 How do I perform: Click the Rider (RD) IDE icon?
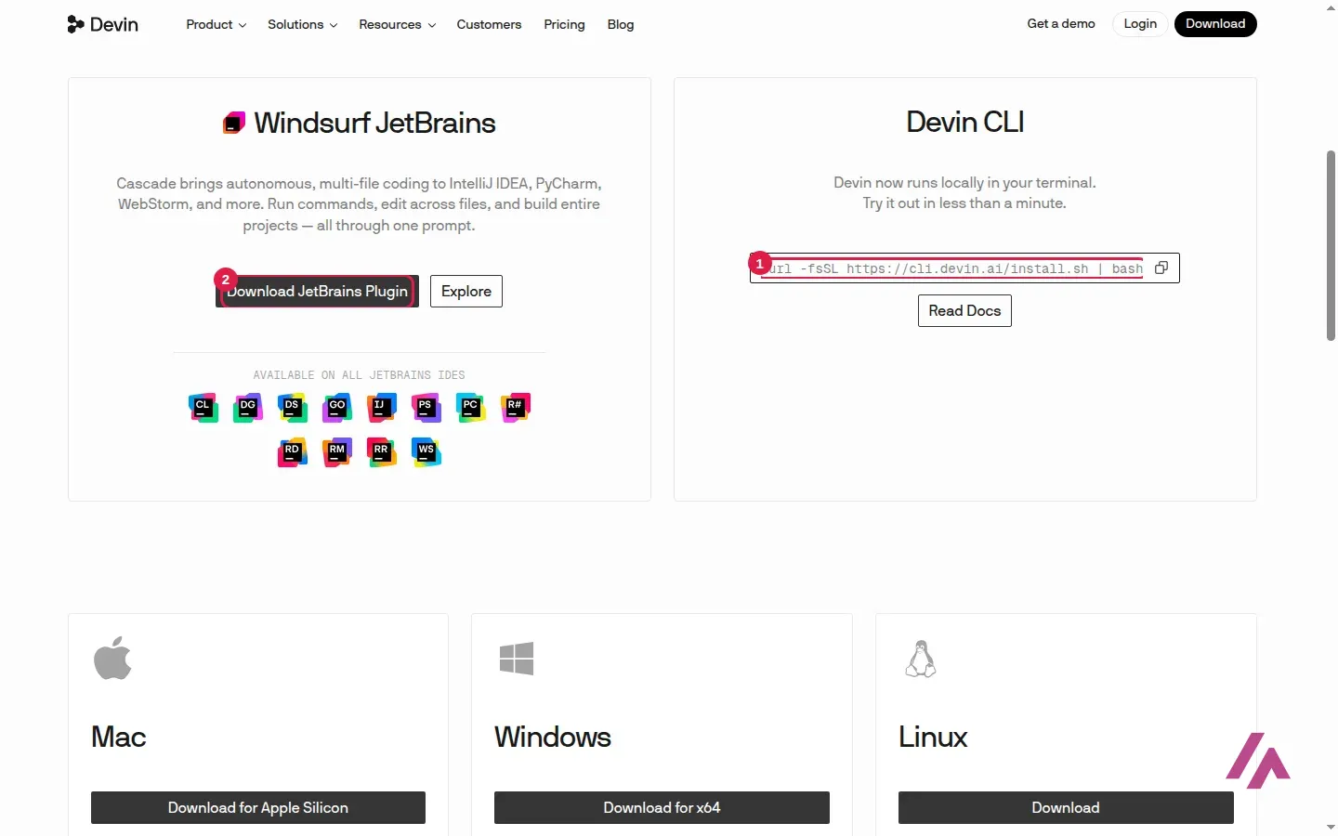tap(292, 452)
